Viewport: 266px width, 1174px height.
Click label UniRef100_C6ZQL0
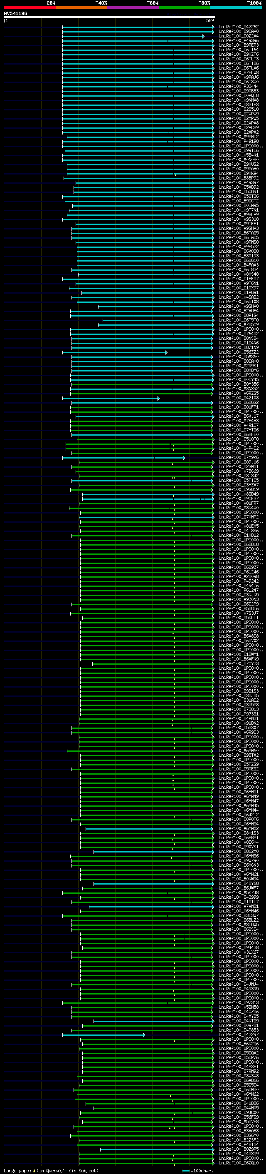(238, 1163)
